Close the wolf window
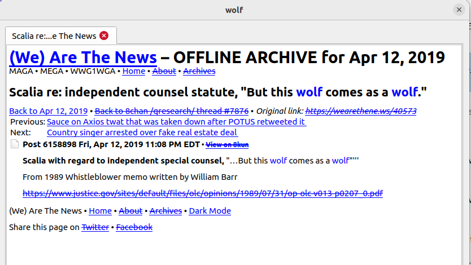Image resolution: width=471 pixels, height=265 pixels. click(x=459, y=10)
